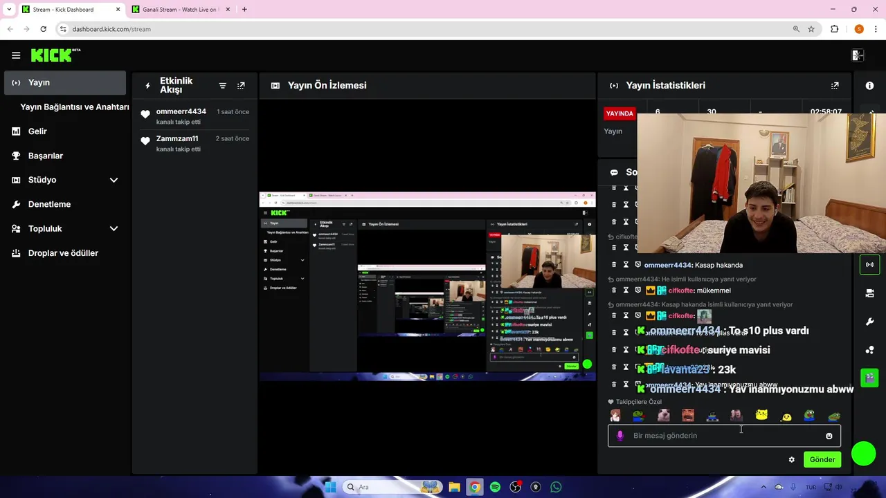886x498 pixels.
Task: Insert the yellow blob emote
Action: (x=786, y=416)
